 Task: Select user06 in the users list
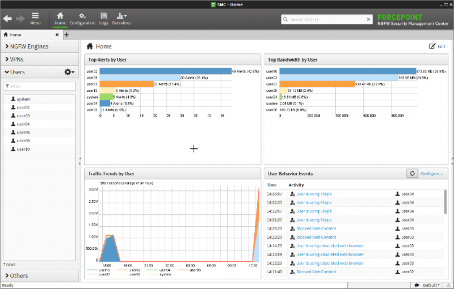40,133
